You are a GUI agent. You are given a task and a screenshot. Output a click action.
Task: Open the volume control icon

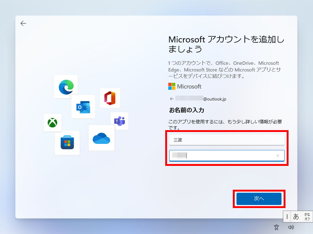(x=291, y=227)
